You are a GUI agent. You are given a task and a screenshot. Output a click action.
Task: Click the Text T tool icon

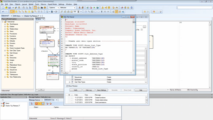pos(102,12)
